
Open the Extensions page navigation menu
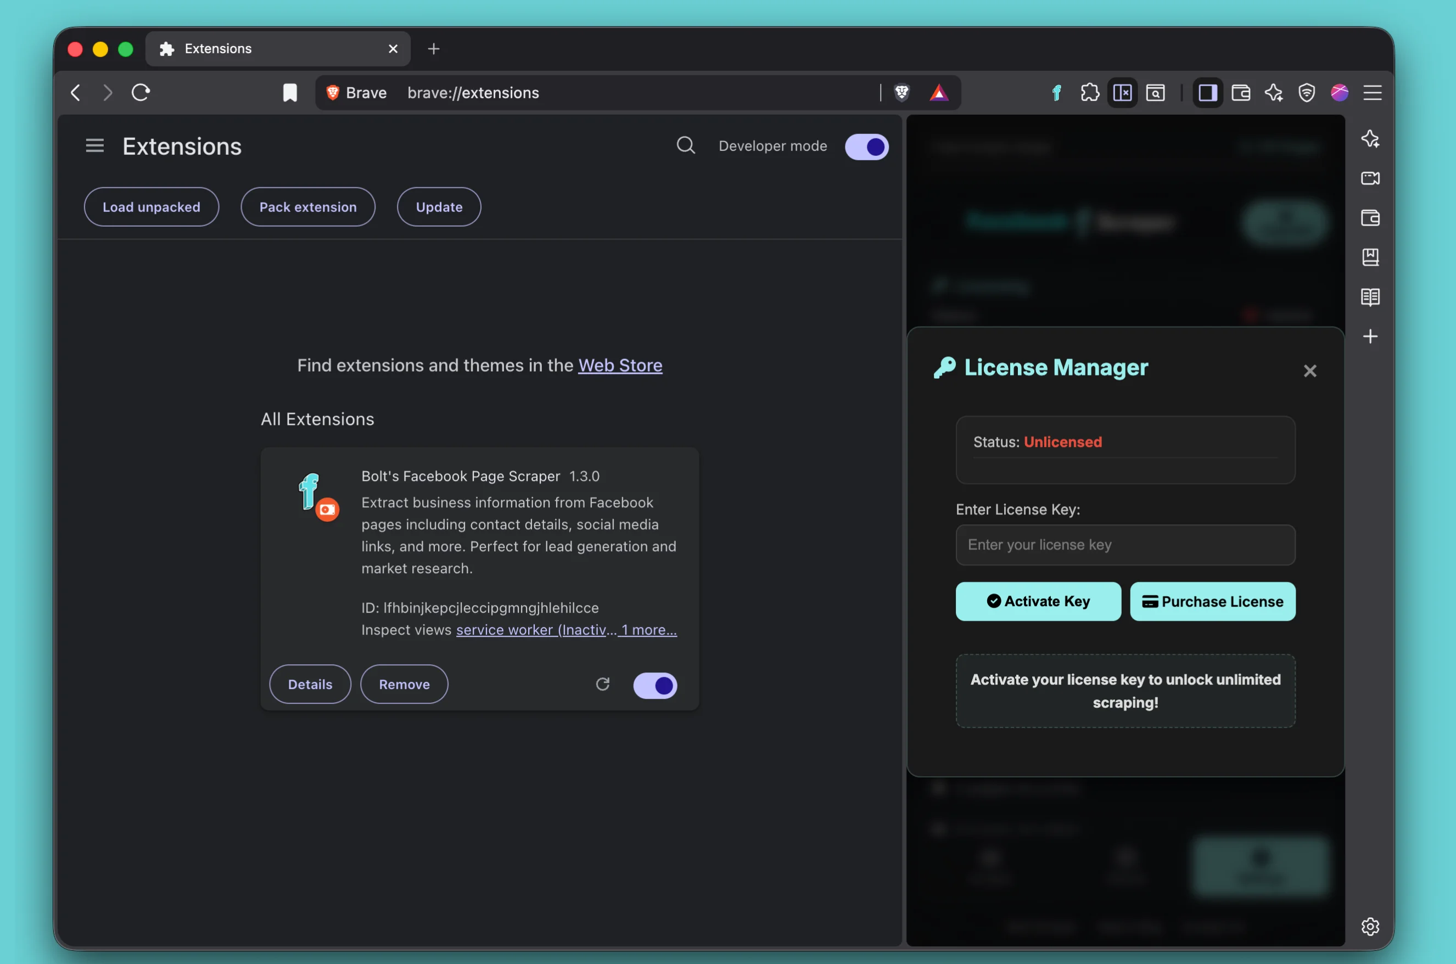click(x=94, y=145)
